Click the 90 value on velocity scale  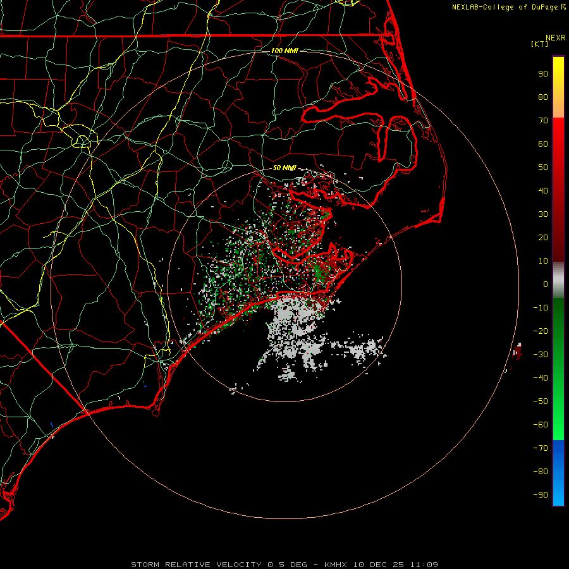(543, 74)
